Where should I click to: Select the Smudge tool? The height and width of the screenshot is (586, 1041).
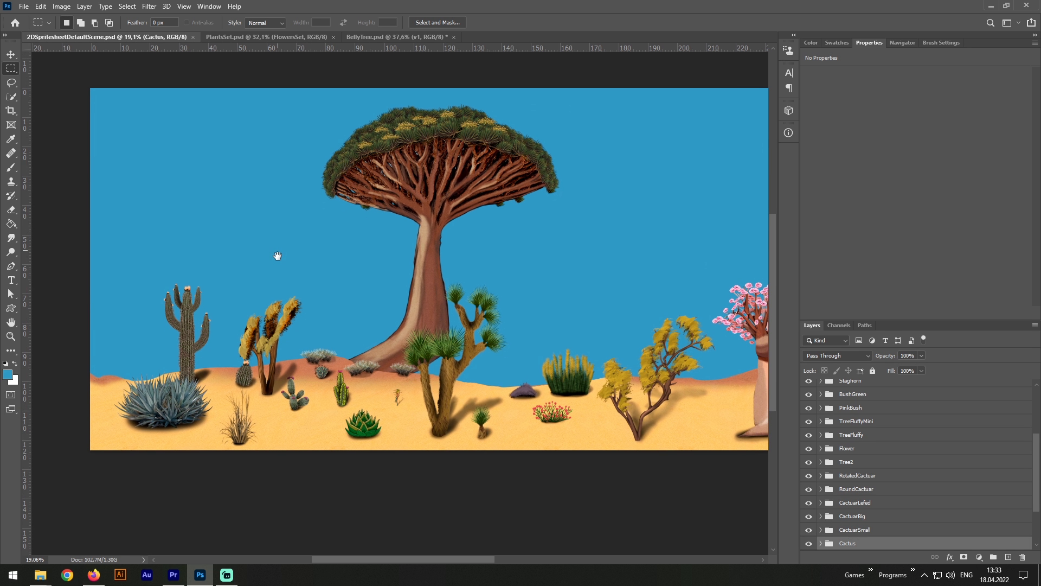[x=11, y=238]
